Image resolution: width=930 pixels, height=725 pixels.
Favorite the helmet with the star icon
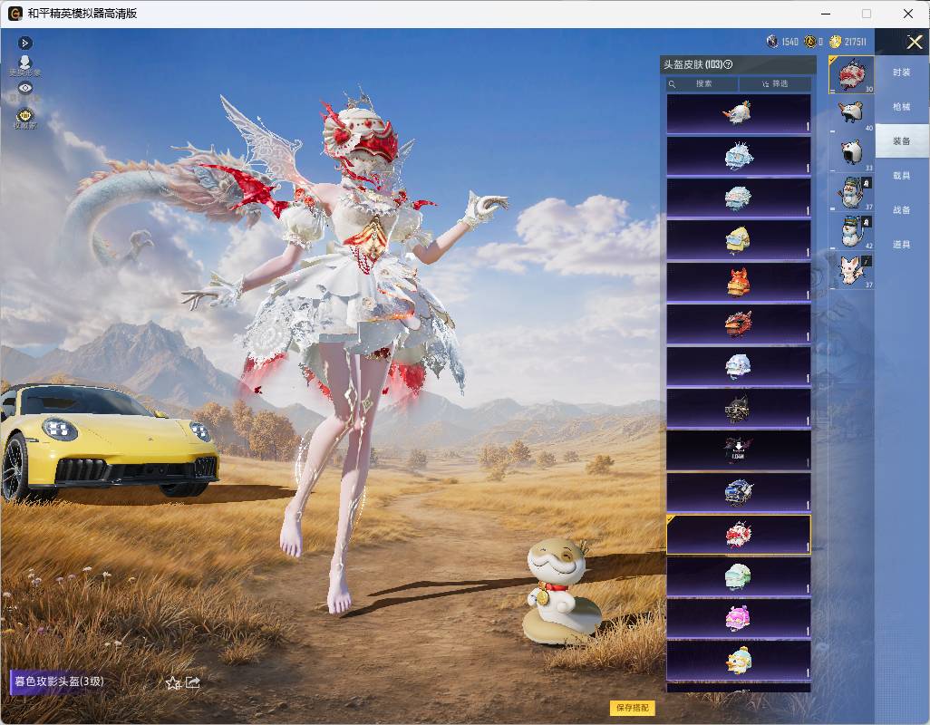[x=172, y=683]
